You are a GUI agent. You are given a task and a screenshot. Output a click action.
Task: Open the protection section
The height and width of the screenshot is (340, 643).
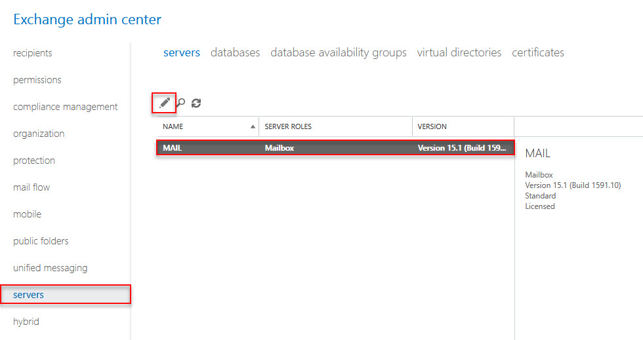(x=34, y=160)
